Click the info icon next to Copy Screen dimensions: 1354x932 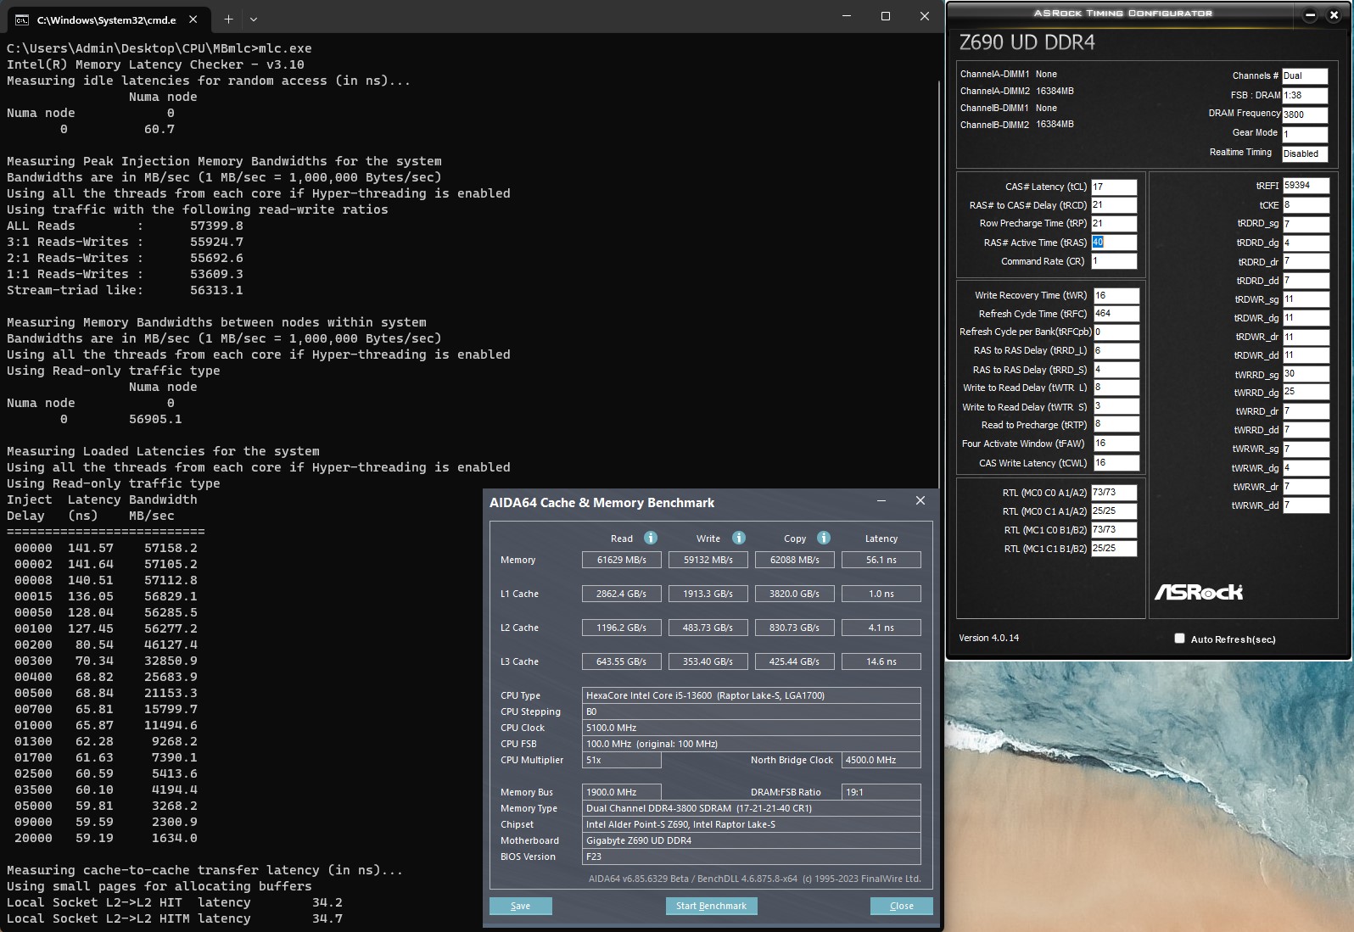click(x=823, y=538)
